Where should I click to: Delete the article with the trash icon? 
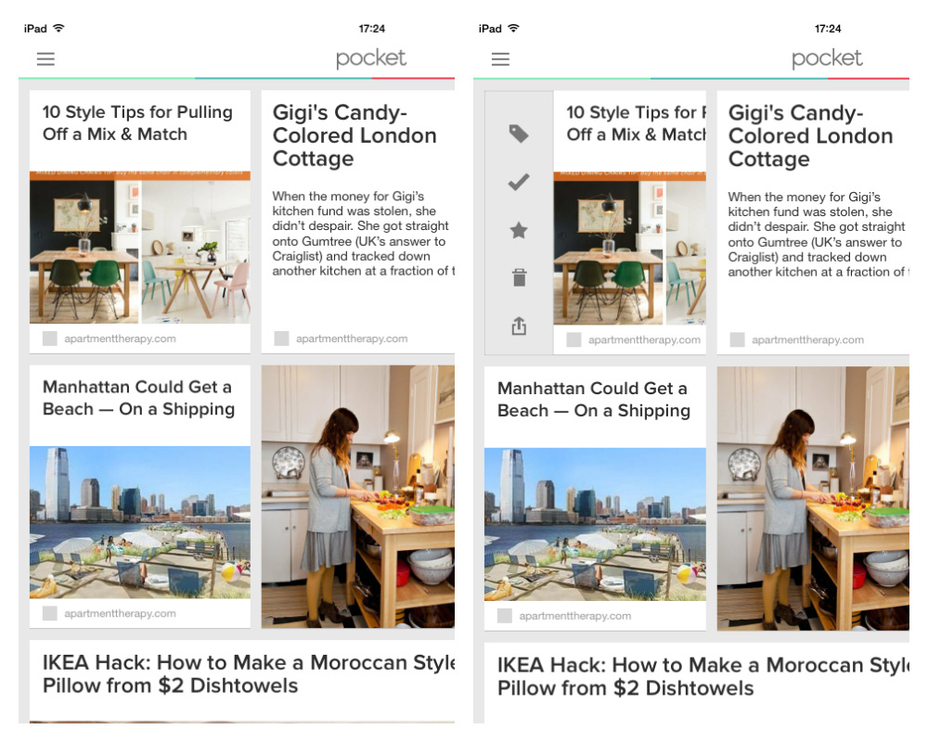[519, 277]
